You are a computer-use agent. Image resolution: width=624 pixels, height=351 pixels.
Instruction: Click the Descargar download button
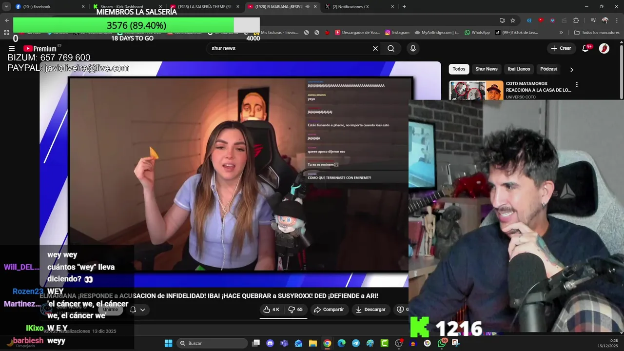point(370,310)
